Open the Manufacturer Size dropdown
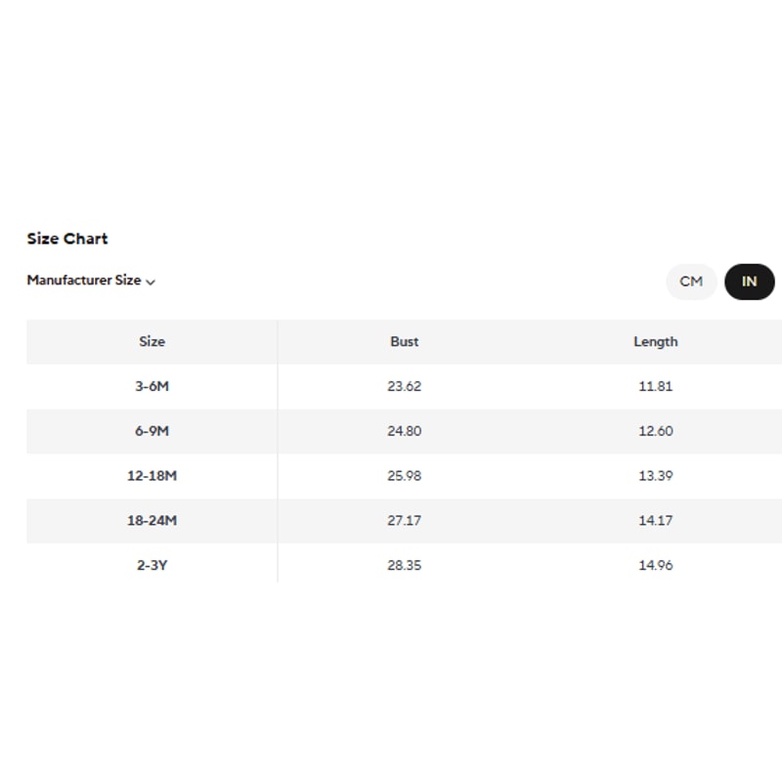The width and height of the screenshot is (782, 782). (85, 281)
